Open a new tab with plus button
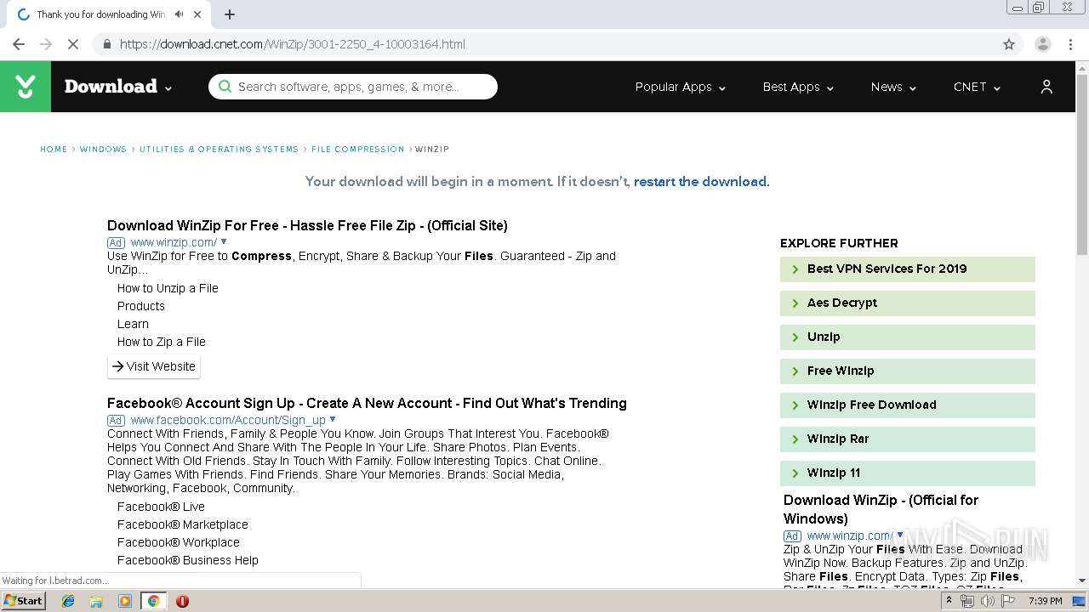 click(229, 14)
